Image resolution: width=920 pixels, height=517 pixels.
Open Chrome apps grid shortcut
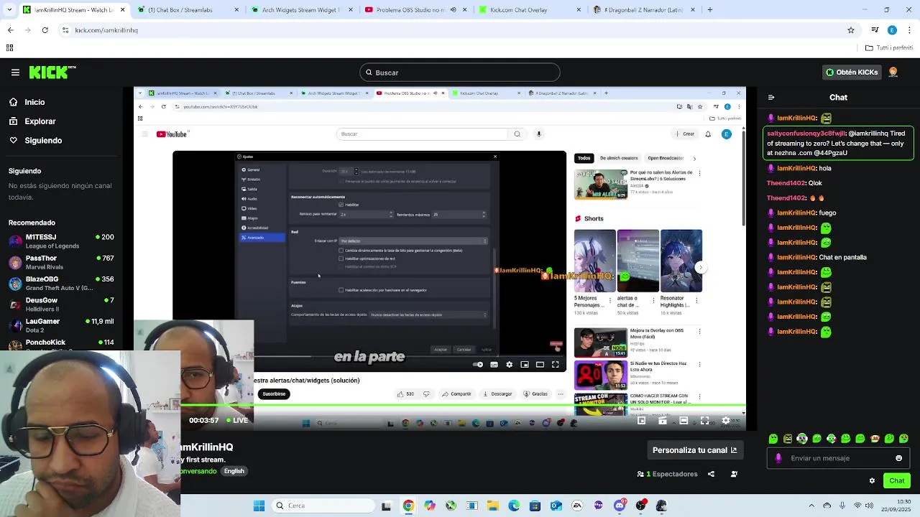click(x=9, y=48)
